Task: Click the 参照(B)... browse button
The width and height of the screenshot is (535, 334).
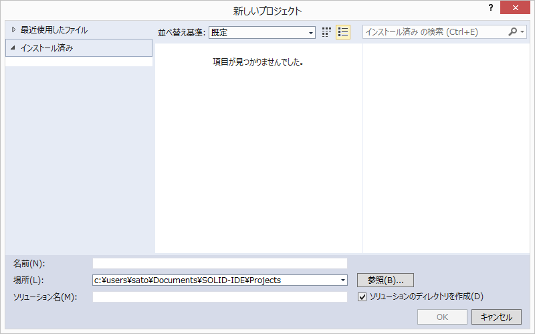Action: point(386,280)
